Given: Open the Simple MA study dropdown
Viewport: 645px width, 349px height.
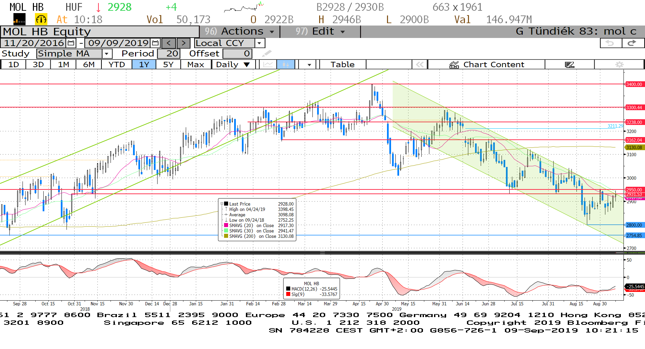Looking at the screenshot, I should (107, 53).
